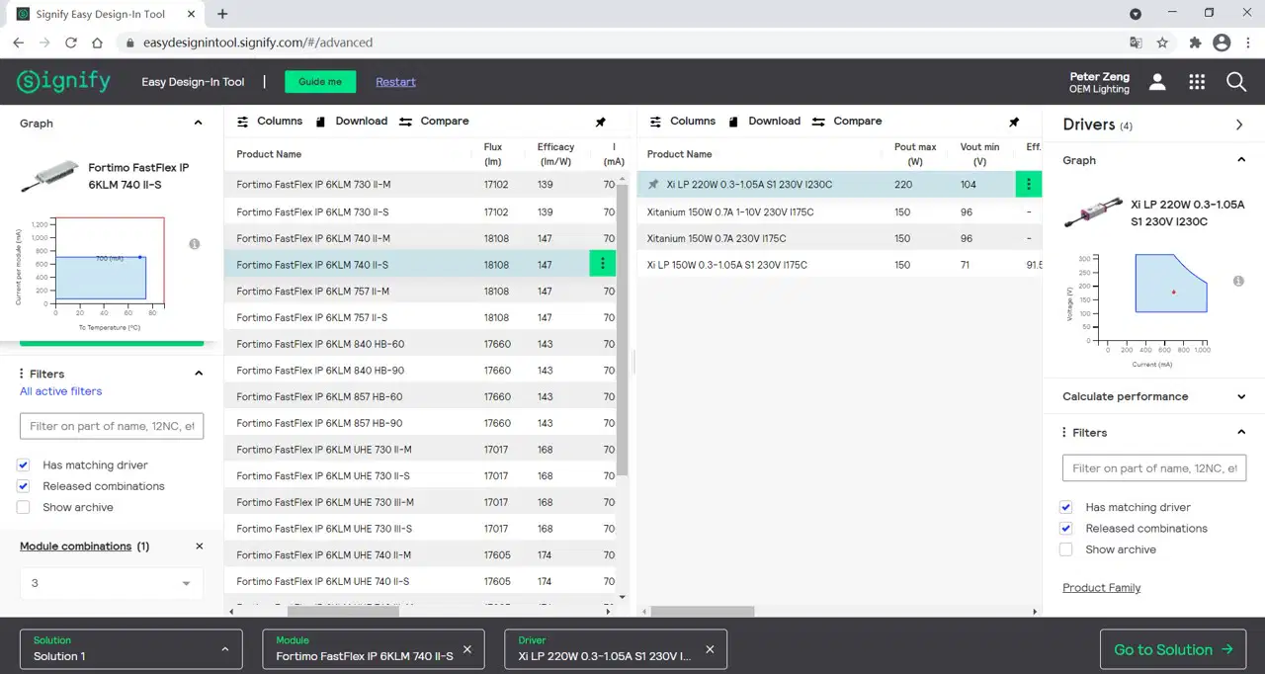Viewport: 1265px width, 674px height.
Task: Toggle left Released combinations checkbox
Action: tap(23, 486)
